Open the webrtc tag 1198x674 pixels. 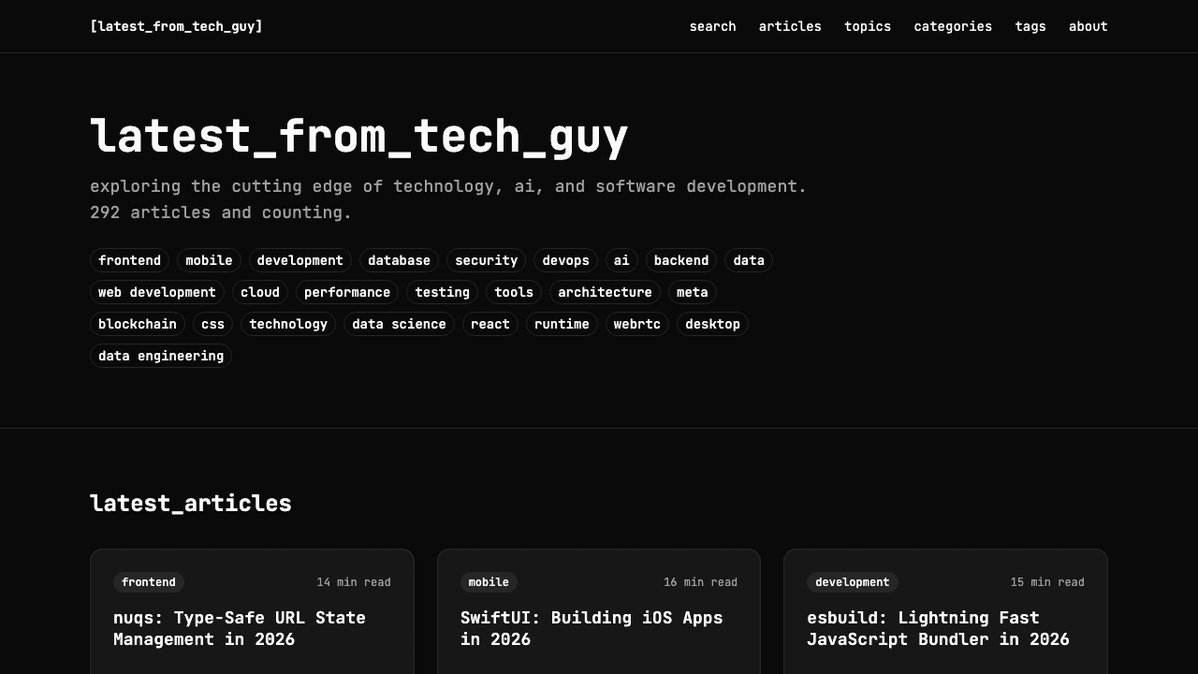[x=636, y=324]
